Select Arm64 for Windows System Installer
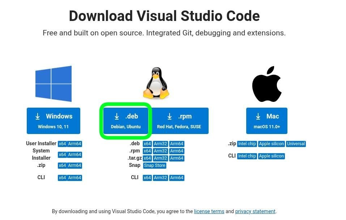The image size is (346, 220). tap(74, 155)
